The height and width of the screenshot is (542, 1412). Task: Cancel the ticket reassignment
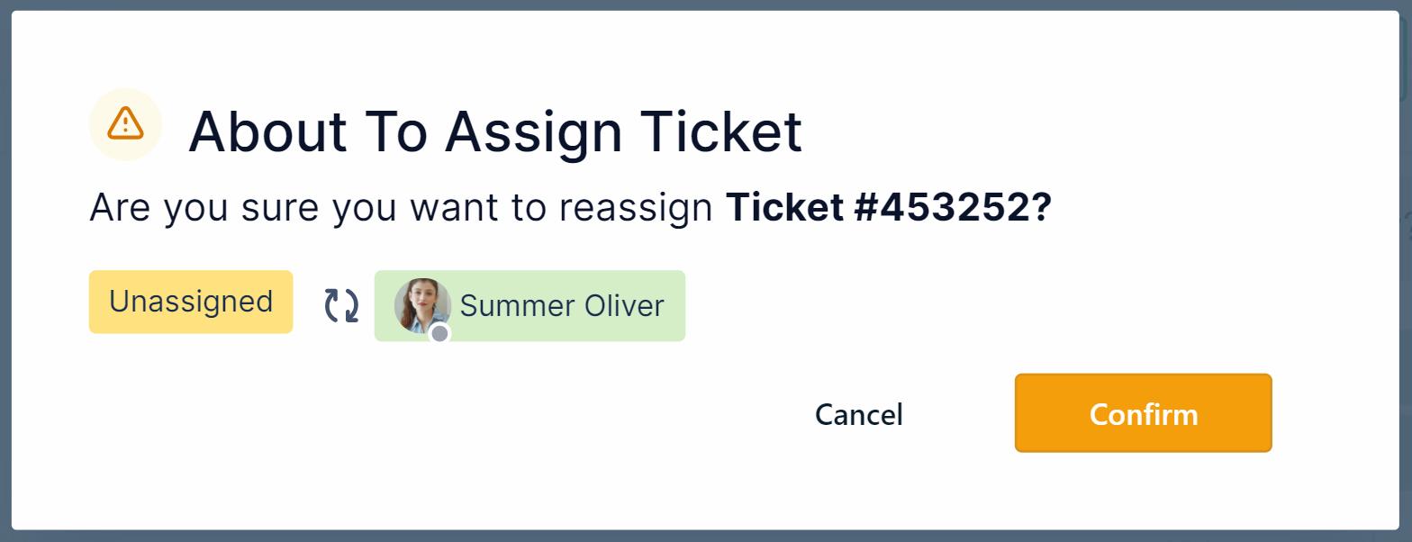coord(858,414)
